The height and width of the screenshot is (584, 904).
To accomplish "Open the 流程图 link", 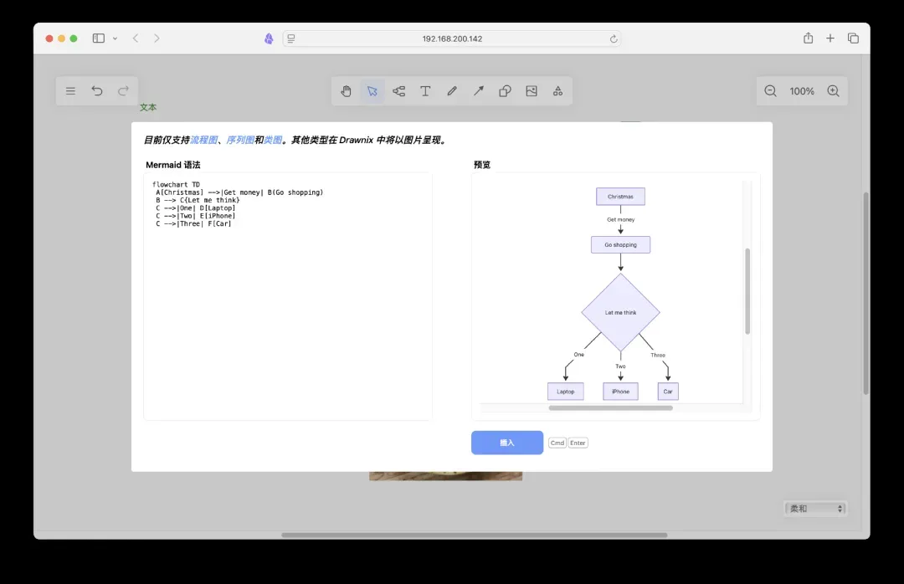I will point(203,141).
